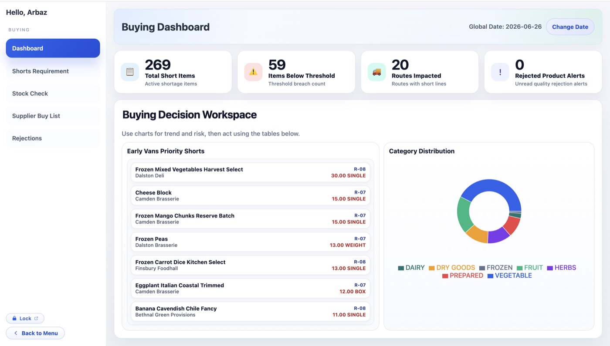Toggle the FRUIT legend swatch

point(520,268)
